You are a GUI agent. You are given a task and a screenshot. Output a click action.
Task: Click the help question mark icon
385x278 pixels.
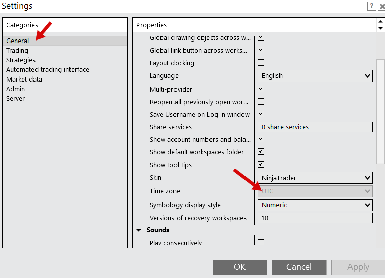pyautogui.click(x=371, y=6)
